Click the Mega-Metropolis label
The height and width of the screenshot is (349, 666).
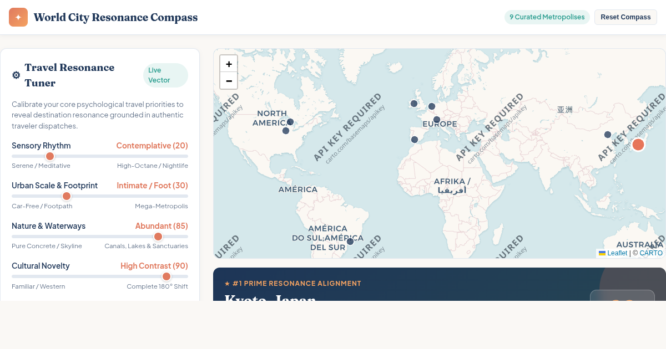pyautogui.click(x=162, y=206)
